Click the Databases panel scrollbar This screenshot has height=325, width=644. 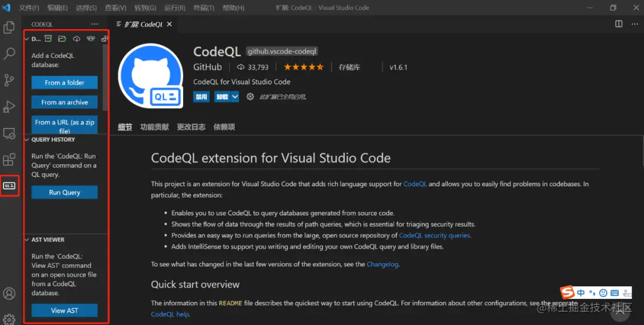point(106,78)
